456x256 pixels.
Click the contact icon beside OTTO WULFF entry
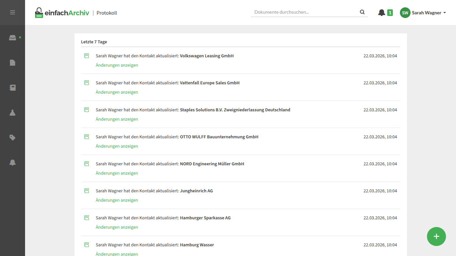(x=87, y=137)
